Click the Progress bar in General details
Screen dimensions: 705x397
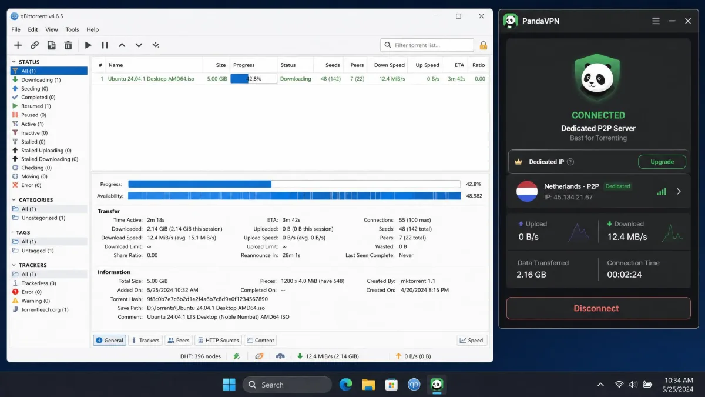[x=294, y=184]
